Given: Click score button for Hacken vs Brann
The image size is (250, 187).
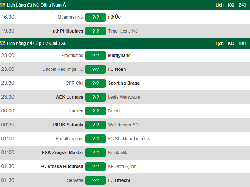Looking at the screenshot, I should click(x=96, y=111).
